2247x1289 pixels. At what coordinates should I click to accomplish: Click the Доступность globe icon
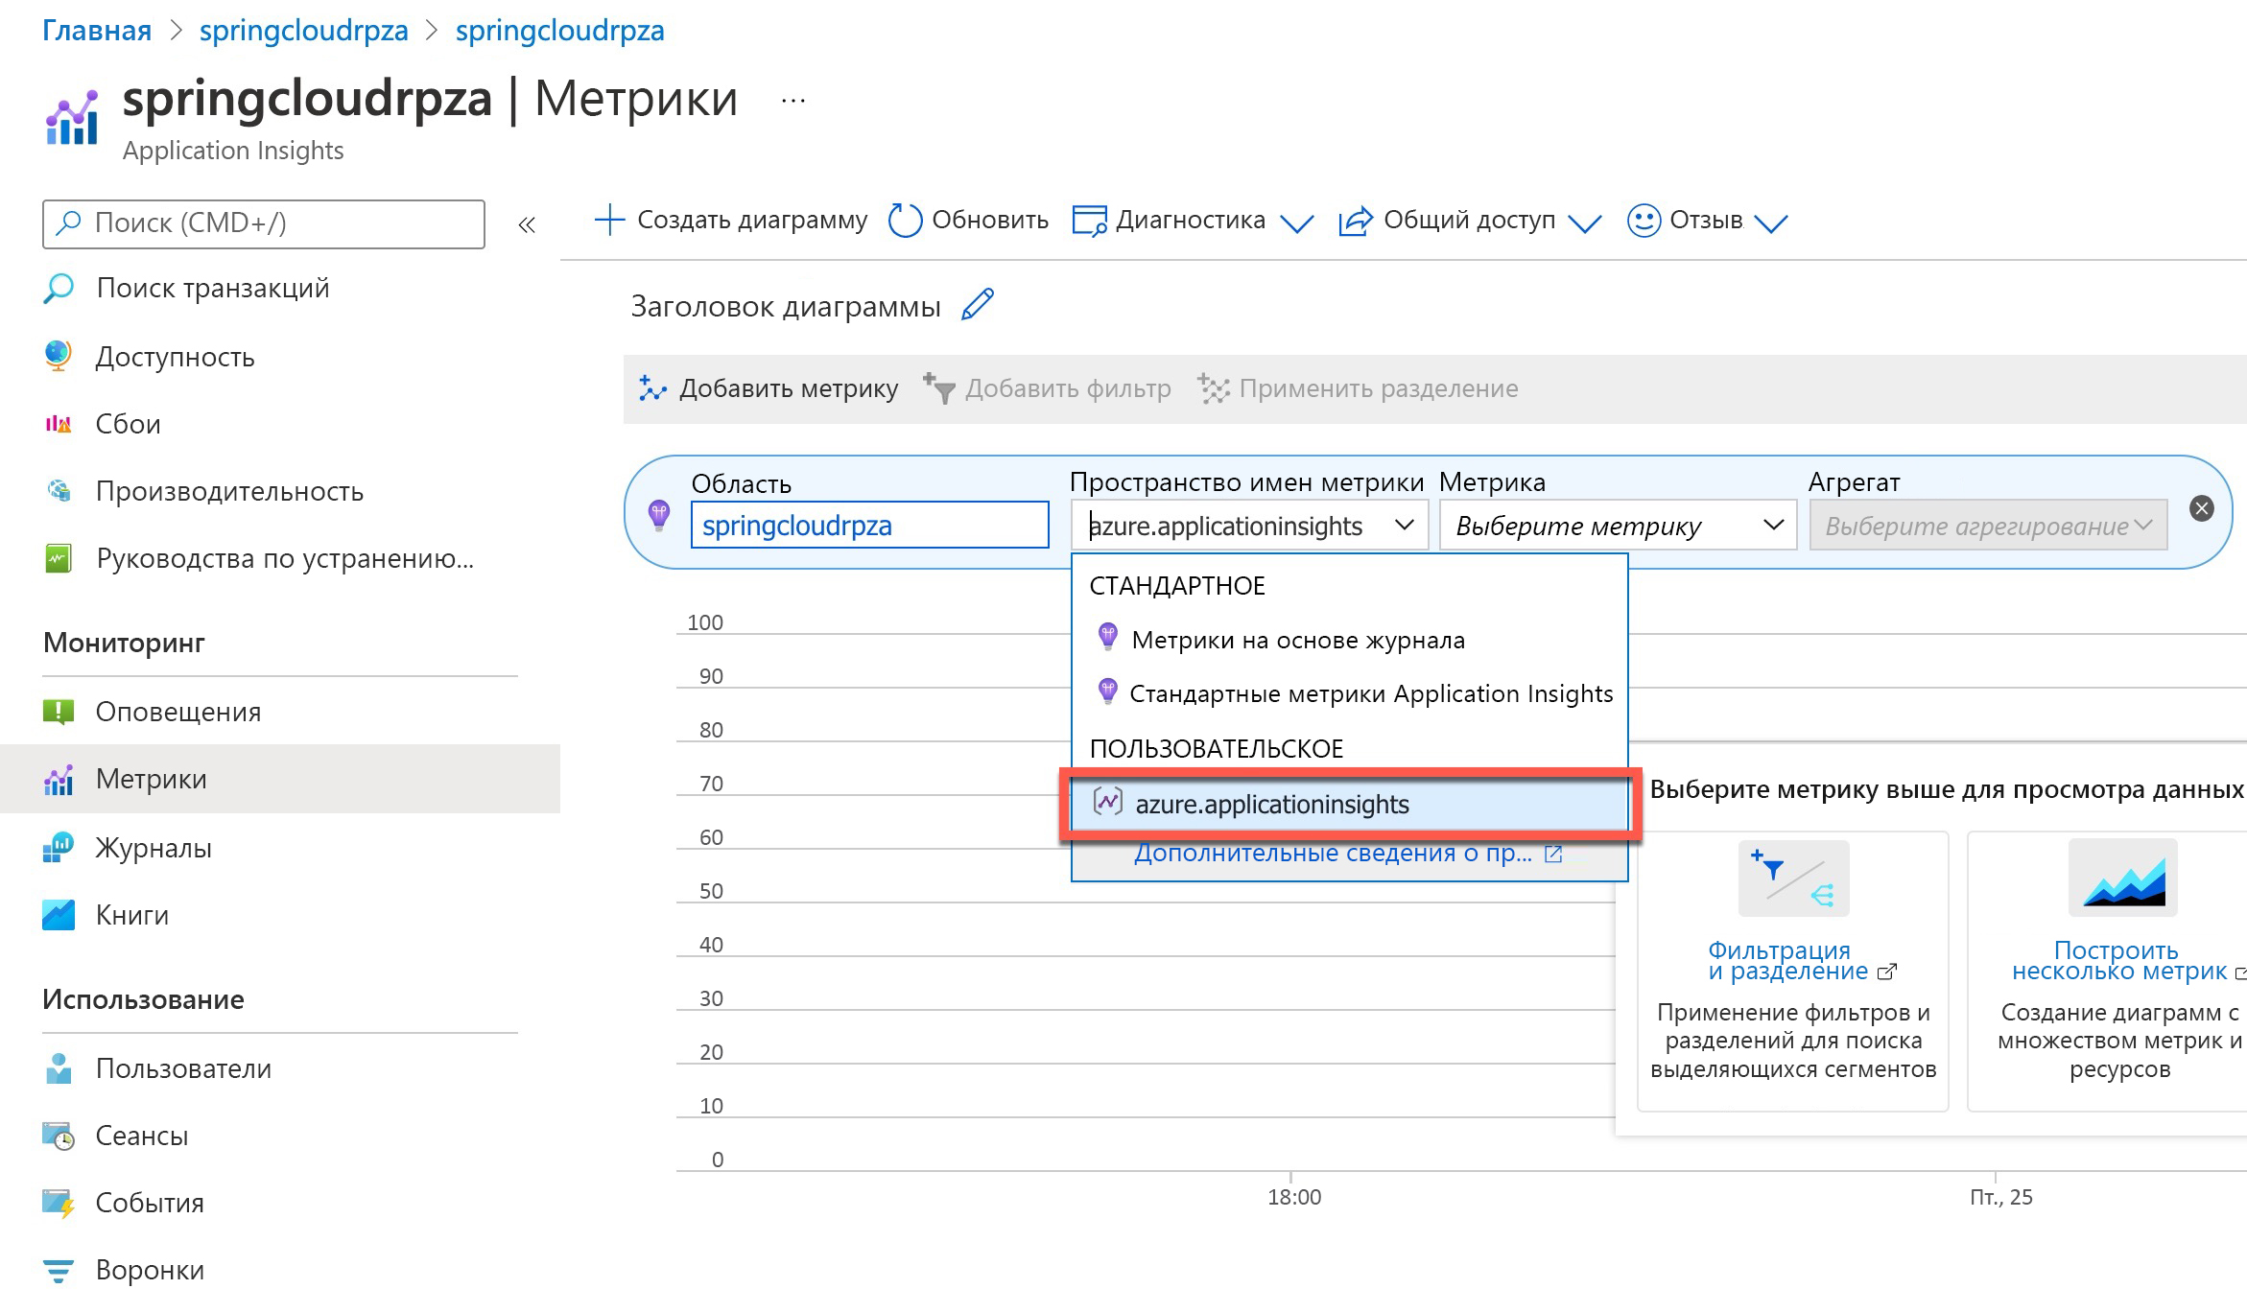click(x=59, y=356)
